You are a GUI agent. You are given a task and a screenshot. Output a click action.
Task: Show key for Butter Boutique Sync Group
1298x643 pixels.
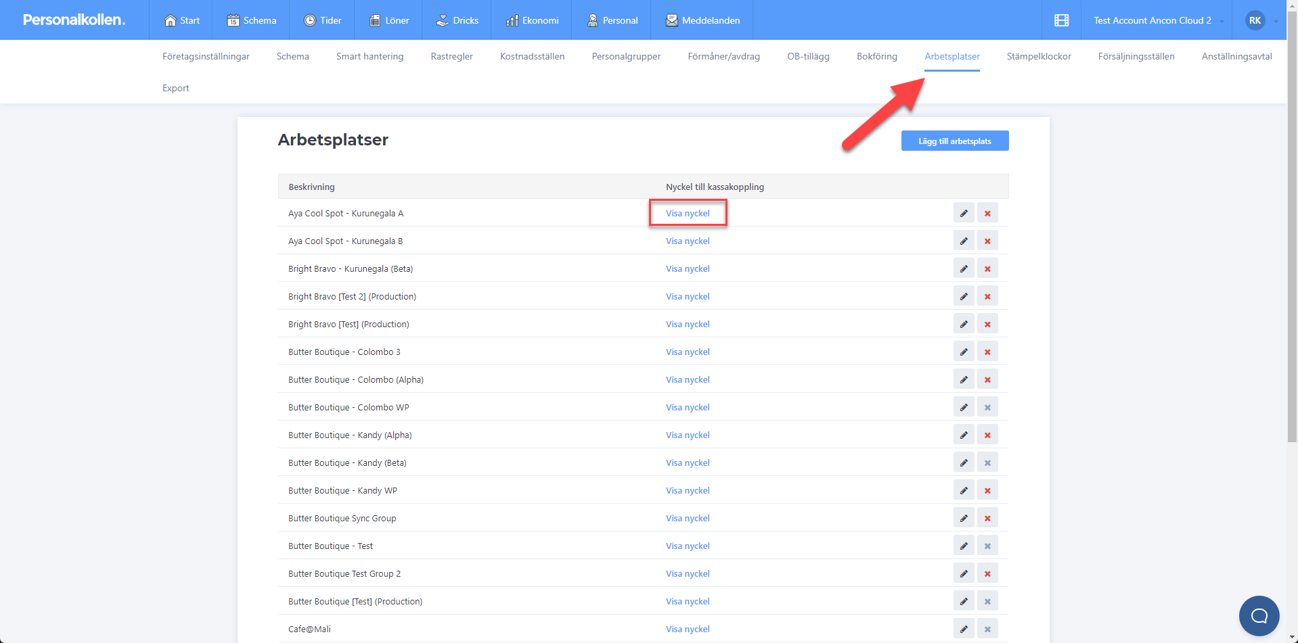point(688,518)
